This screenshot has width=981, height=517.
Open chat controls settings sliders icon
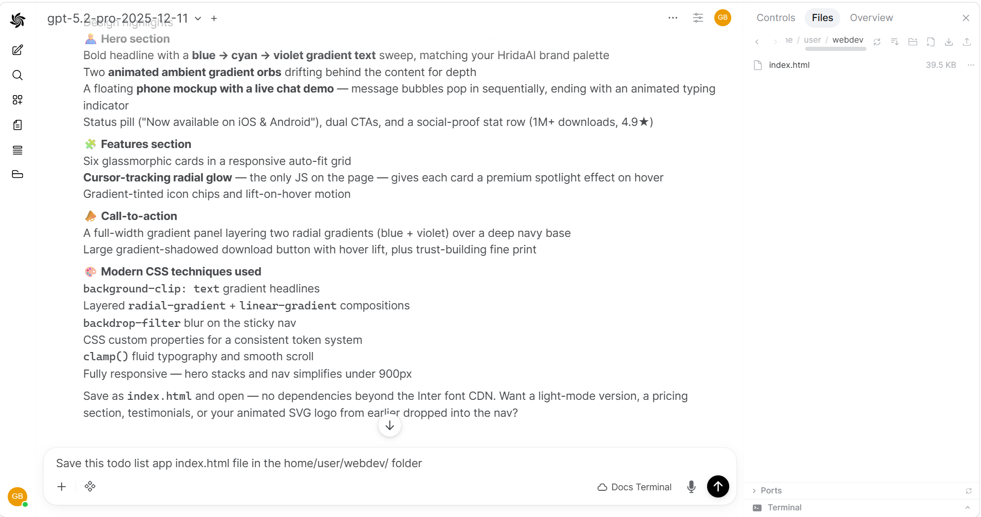click(x=698, y=17)
